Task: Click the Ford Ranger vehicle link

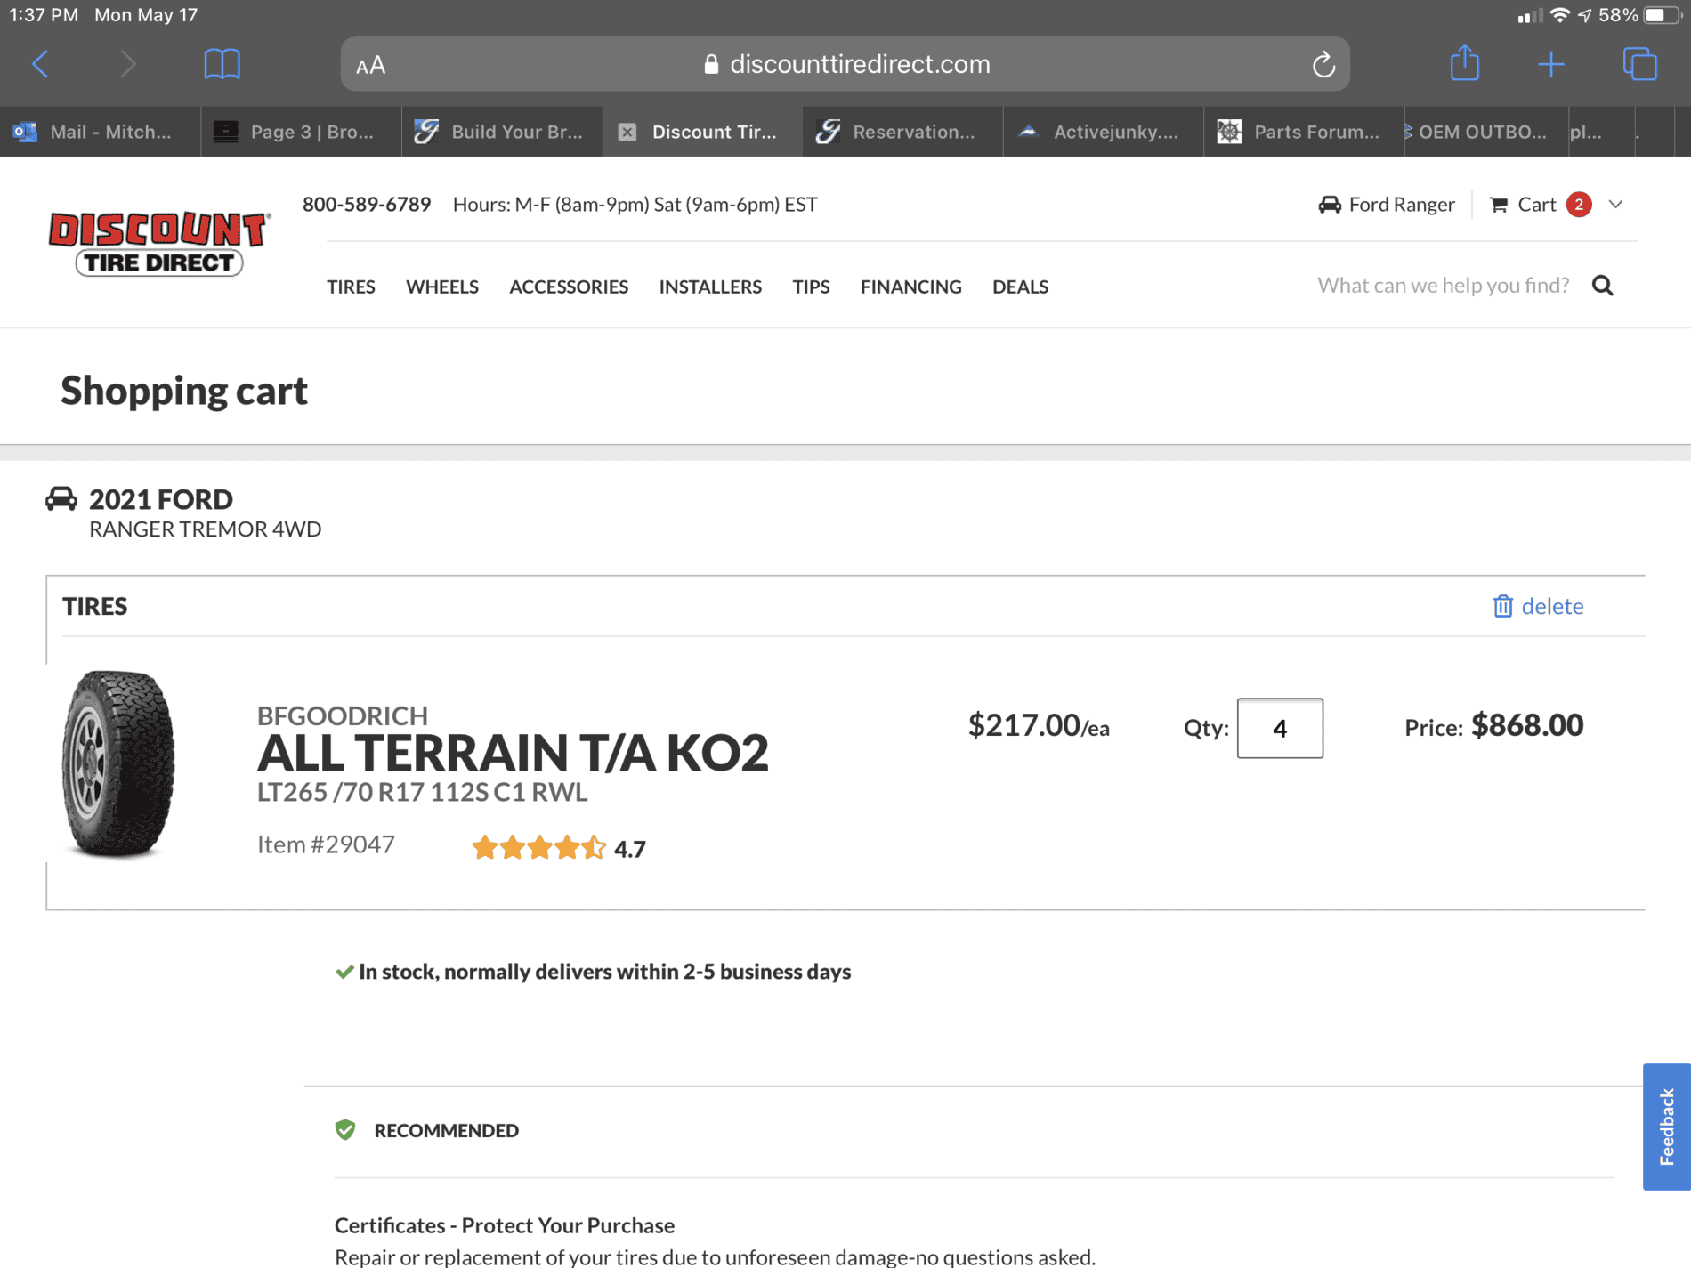Action: pos(1401,205)
